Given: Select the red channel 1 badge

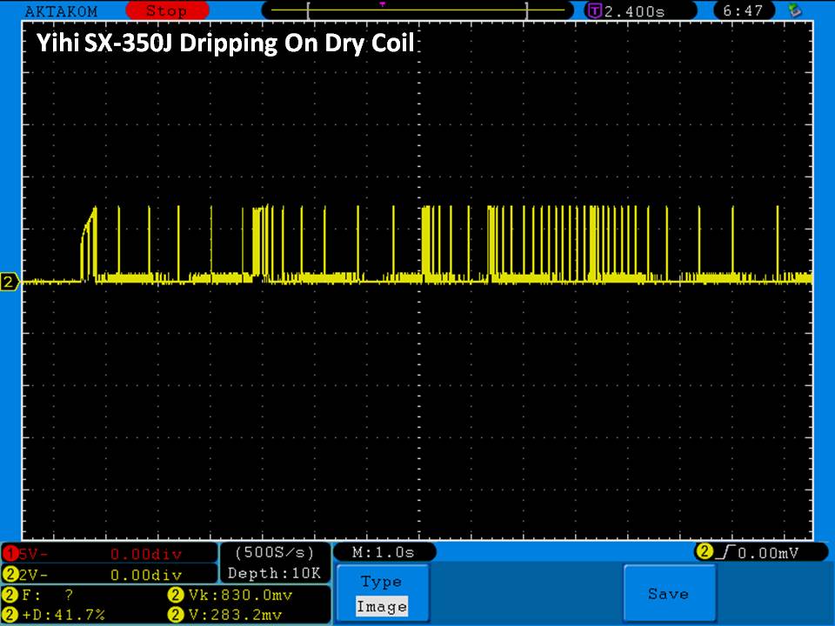Looking at the screenshot, I should click(x=10, y=554).
